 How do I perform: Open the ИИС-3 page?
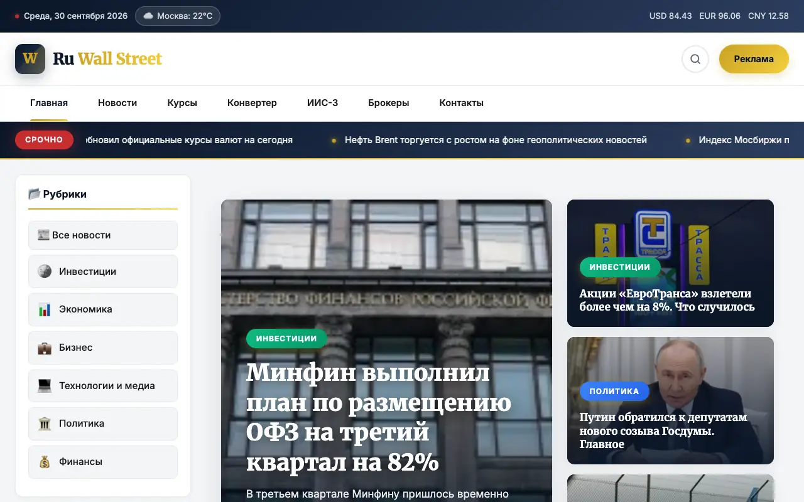tap(322, 103)
